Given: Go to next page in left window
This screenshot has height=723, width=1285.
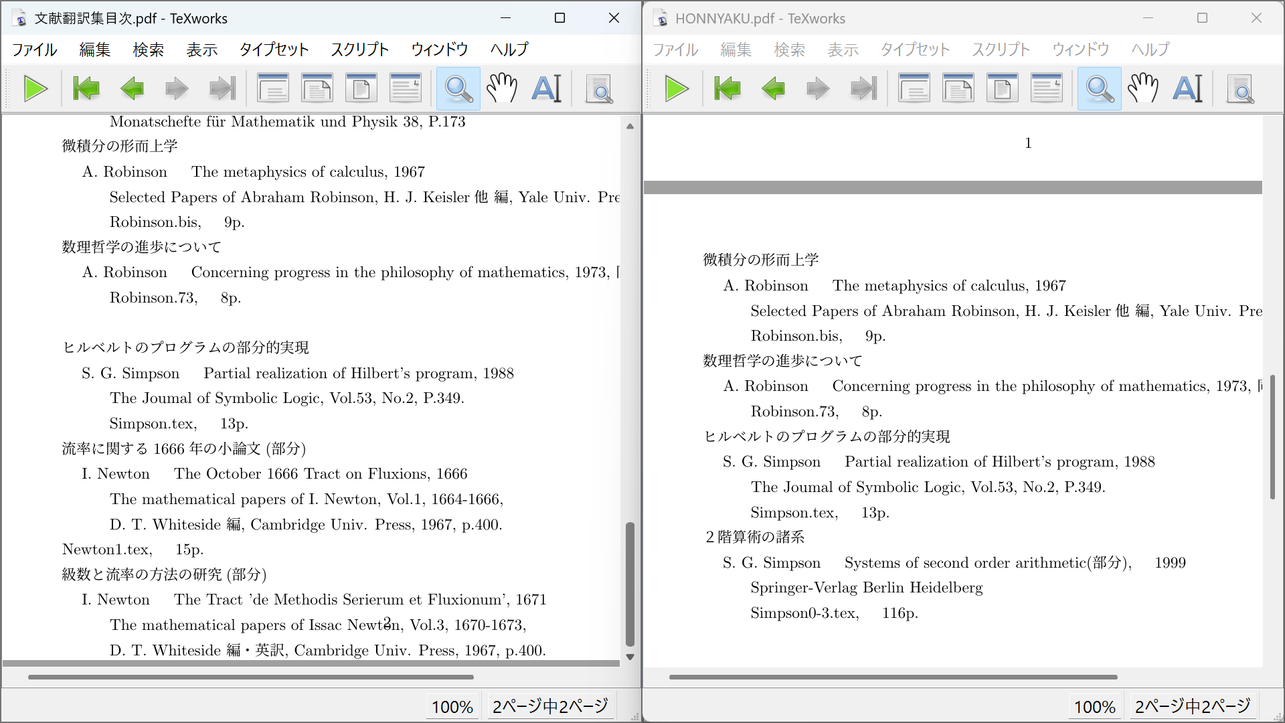Looking at the screenshot, I should pos(177,89).
